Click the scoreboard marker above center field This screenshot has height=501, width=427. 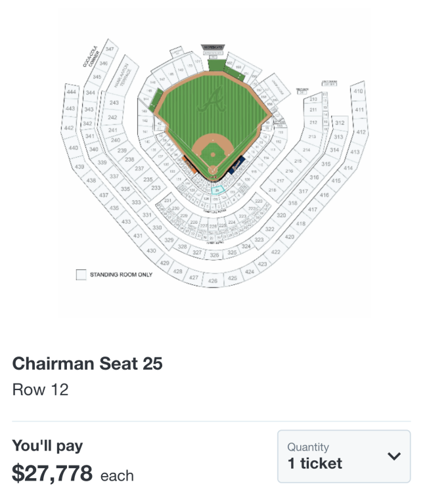pos(213,48)
